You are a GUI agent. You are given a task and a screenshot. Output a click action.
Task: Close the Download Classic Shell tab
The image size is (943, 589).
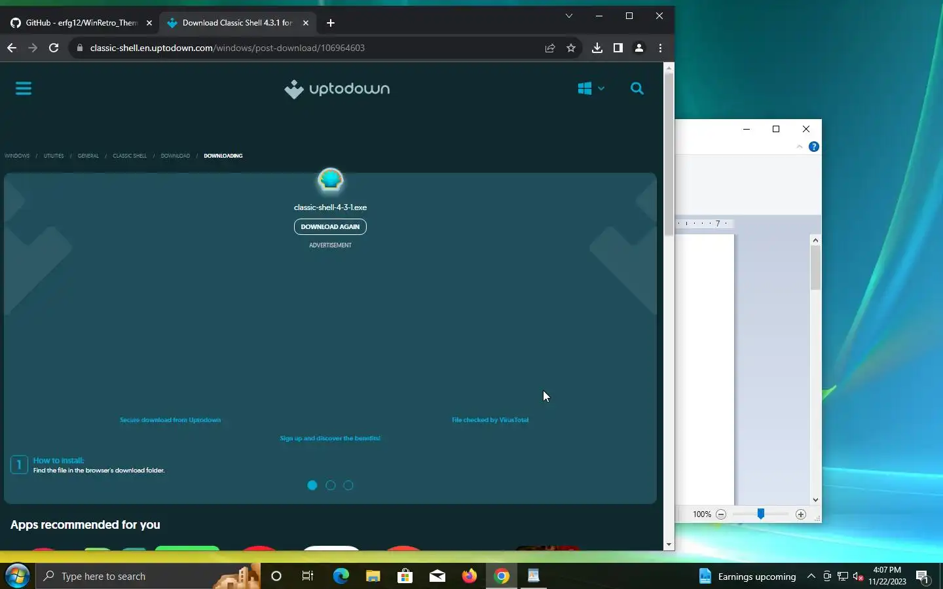306,23
